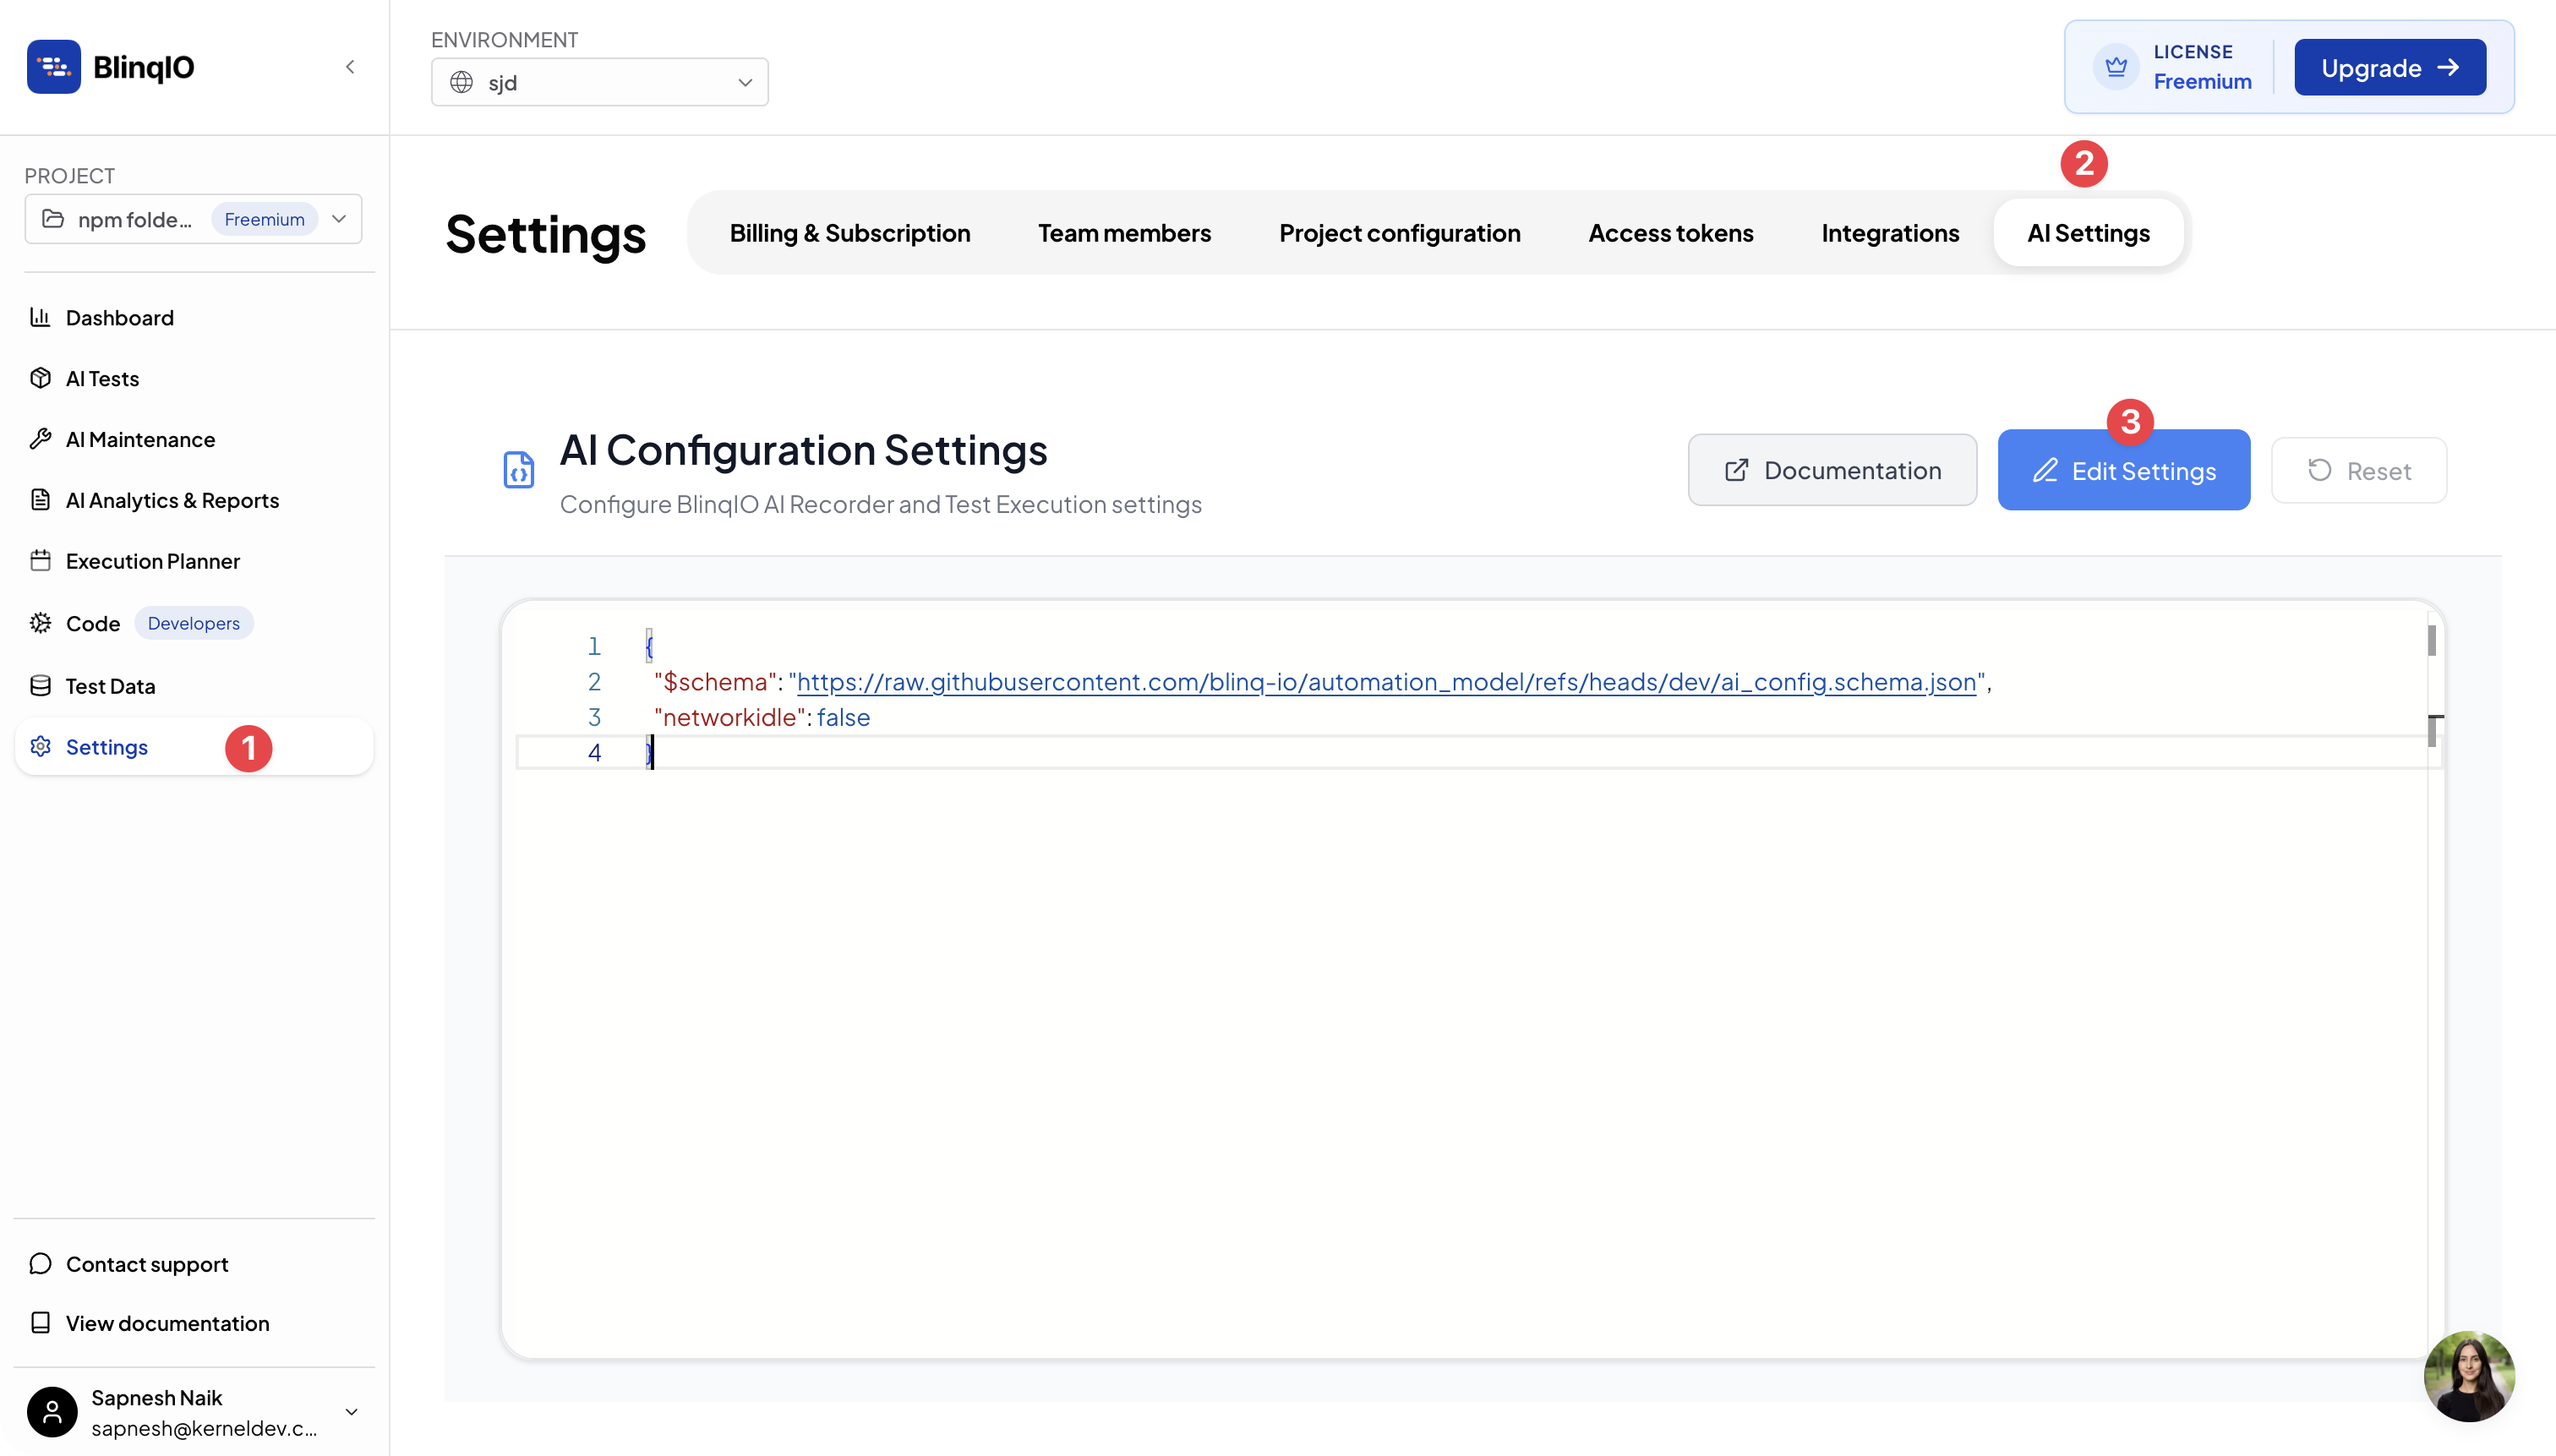The height and width of the screenshot is (1456, 2556).
Task: Switch to the Integrations tab
Action: coord(1889,233)
